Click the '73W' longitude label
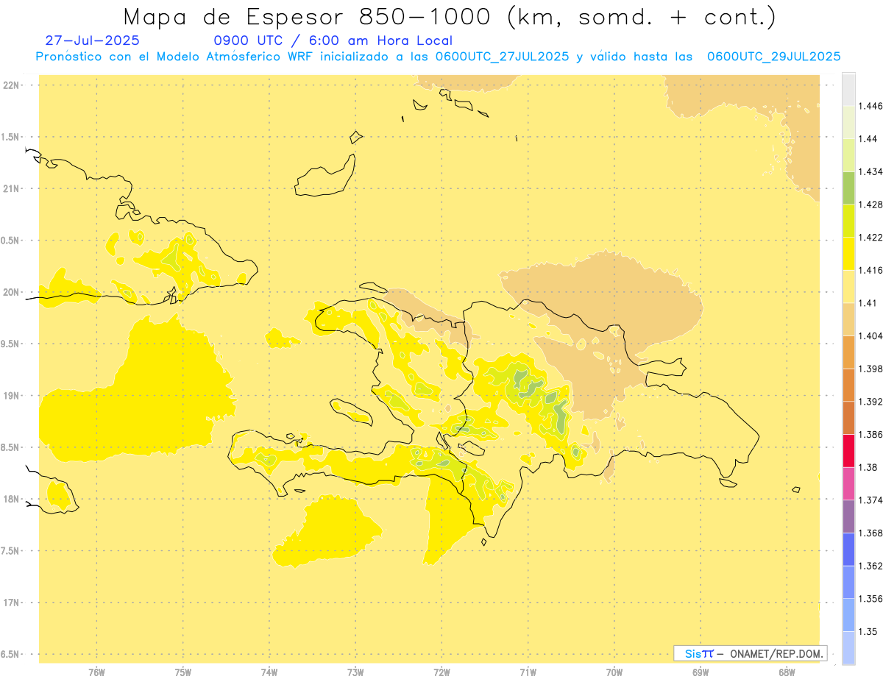This screenshot has height=682, width=883. [x=355, y=672]
